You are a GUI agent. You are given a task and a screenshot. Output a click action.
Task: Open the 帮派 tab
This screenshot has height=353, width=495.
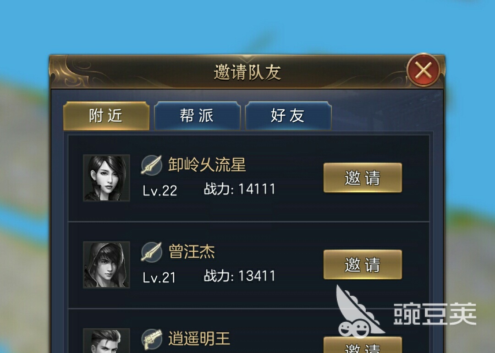(x=197, y=116)
